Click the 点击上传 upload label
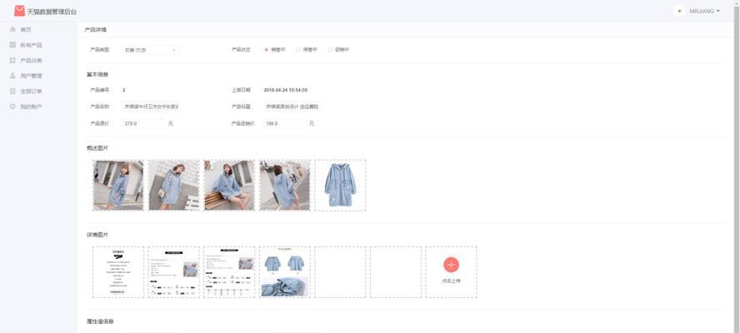This screenshot has height=333, width=740. point(451,281)
